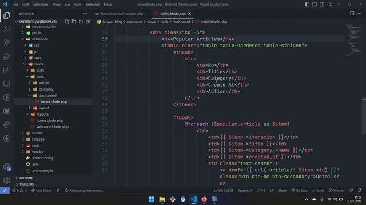This screenshot has width=366, height=205.
Task: Toggle the secondary side bar layout icon
Action: 322,4
